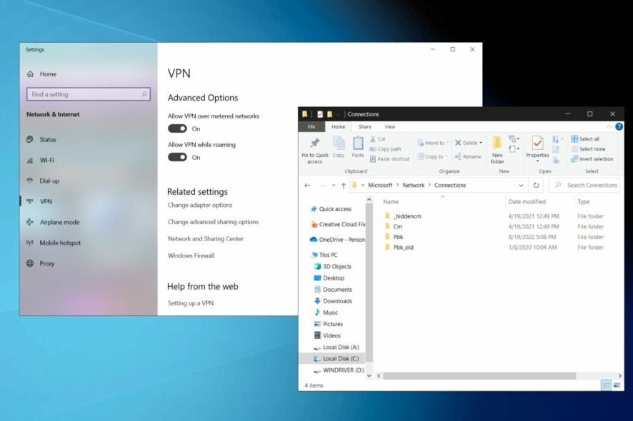
Task: Switch to the Share tab
Action: tap(364, 126)
